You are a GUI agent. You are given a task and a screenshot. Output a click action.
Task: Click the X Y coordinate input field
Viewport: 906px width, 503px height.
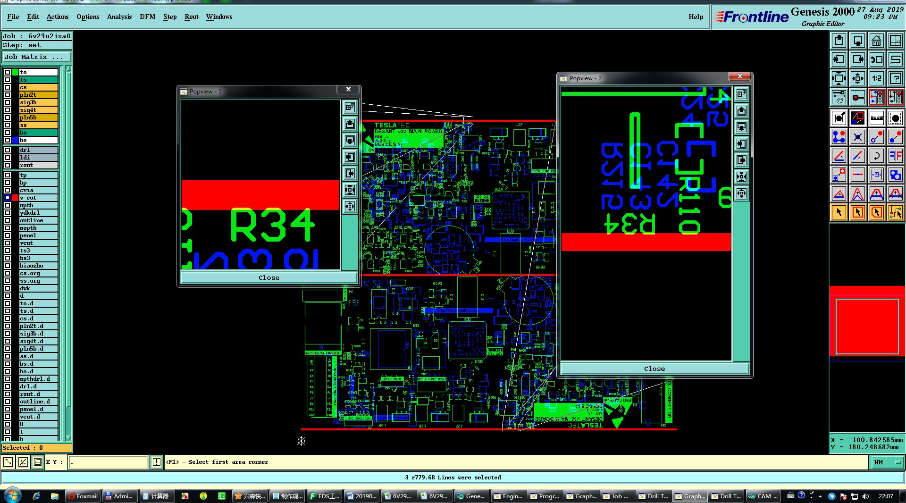pyautogui.click(x=109, y=462)
